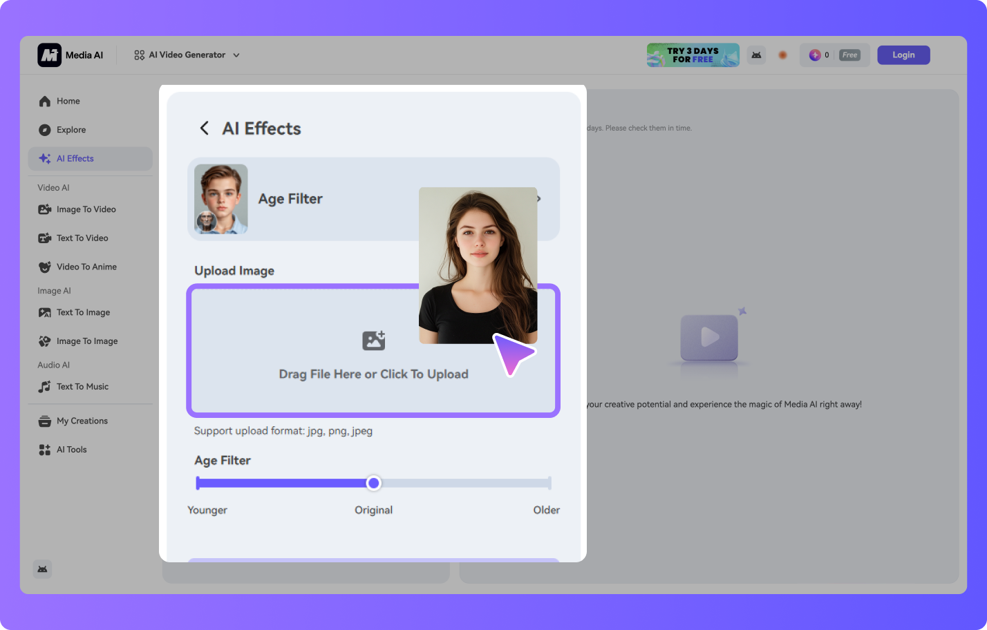The height and width of the screenshot is (630, 987).
Task: Click the Login button
Action: (x=903, y=55)
